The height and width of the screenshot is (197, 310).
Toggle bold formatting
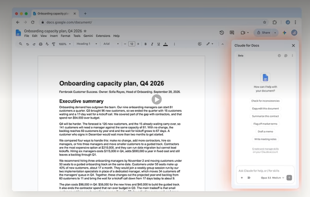click(145, 44)
